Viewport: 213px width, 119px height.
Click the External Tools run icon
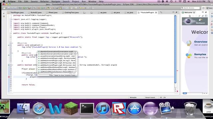[x=29, y=8]
